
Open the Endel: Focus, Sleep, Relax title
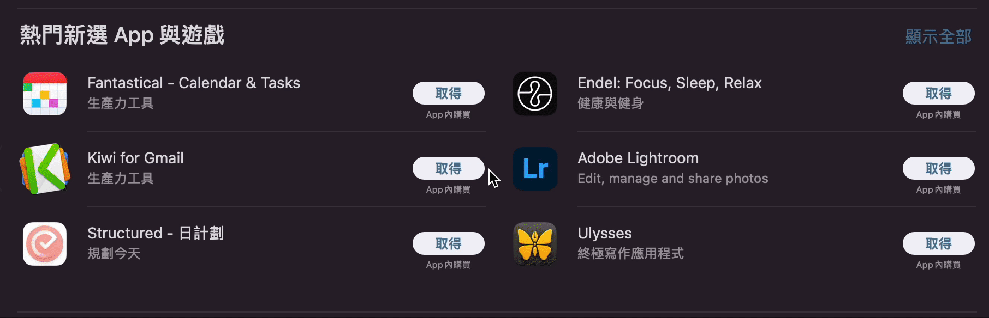[670, 83]
